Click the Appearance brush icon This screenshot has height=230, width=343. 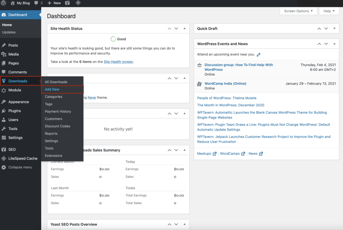click(4, 102)
